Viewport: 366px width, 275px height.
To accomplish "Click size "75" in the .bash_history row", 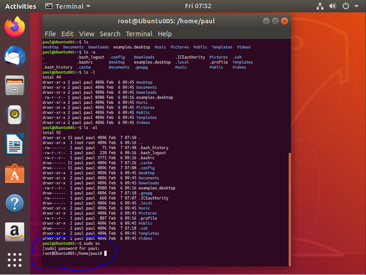I will (104, 148).
